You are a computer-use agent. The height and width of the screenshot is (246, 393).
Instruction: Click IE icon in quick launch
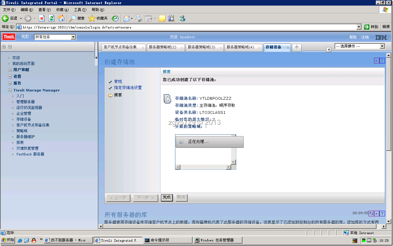pos(20,240)
